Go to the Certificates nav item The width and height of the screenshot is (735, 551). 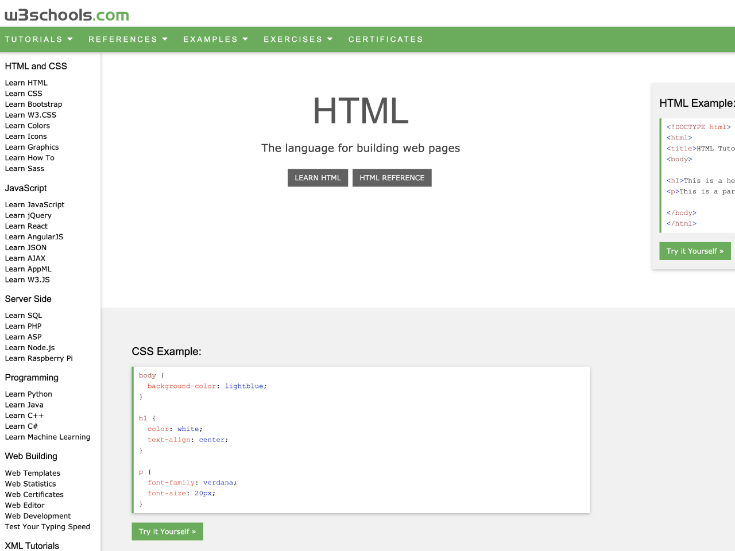pyautogui.click(x=386, y=40)
